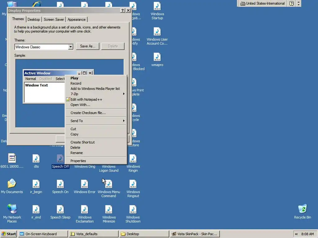Open the Theme dropdown list
The image size is (318, 238).
[x=70, y=47]
